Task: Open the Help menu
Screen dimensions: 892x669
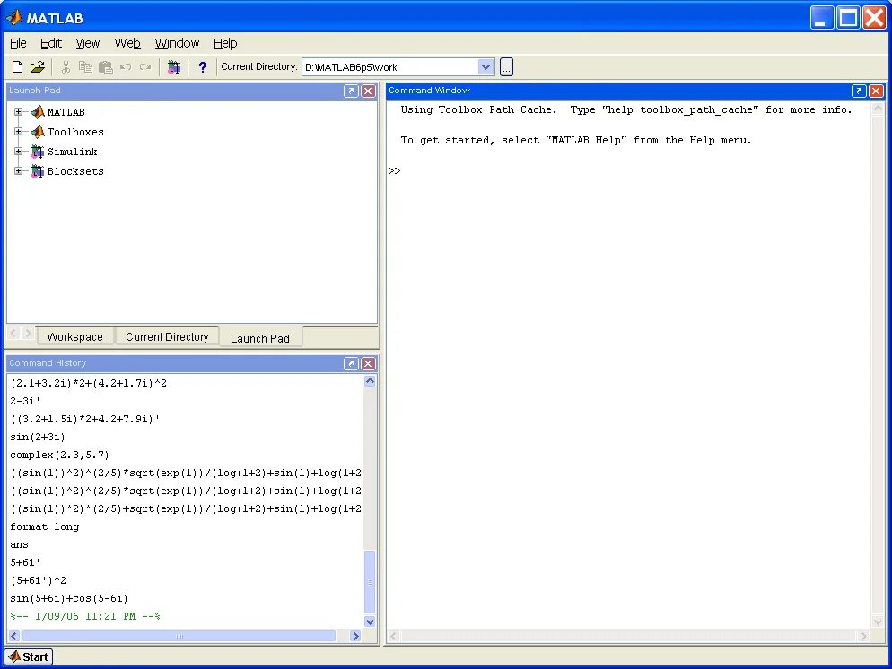Action: [225, 43]
